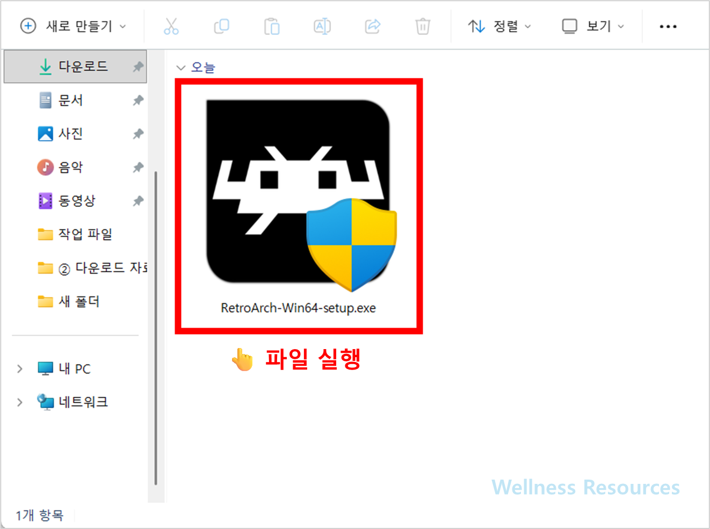Click the 1개 항목 status text
Image resolution: width=710 pixels, height=529 pixels.
tap(39, 515)
